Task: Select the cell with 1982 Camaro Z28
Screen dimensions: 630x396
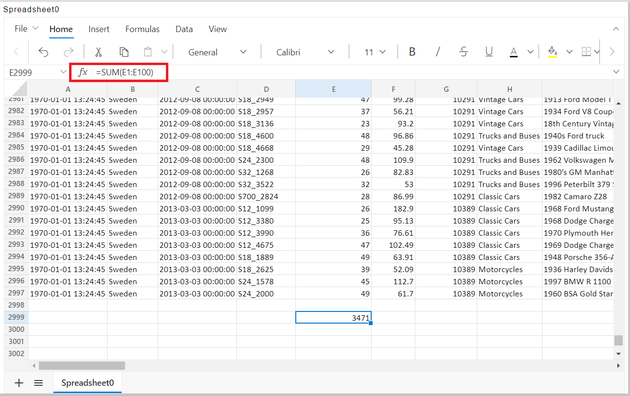Action: [577, 196]
